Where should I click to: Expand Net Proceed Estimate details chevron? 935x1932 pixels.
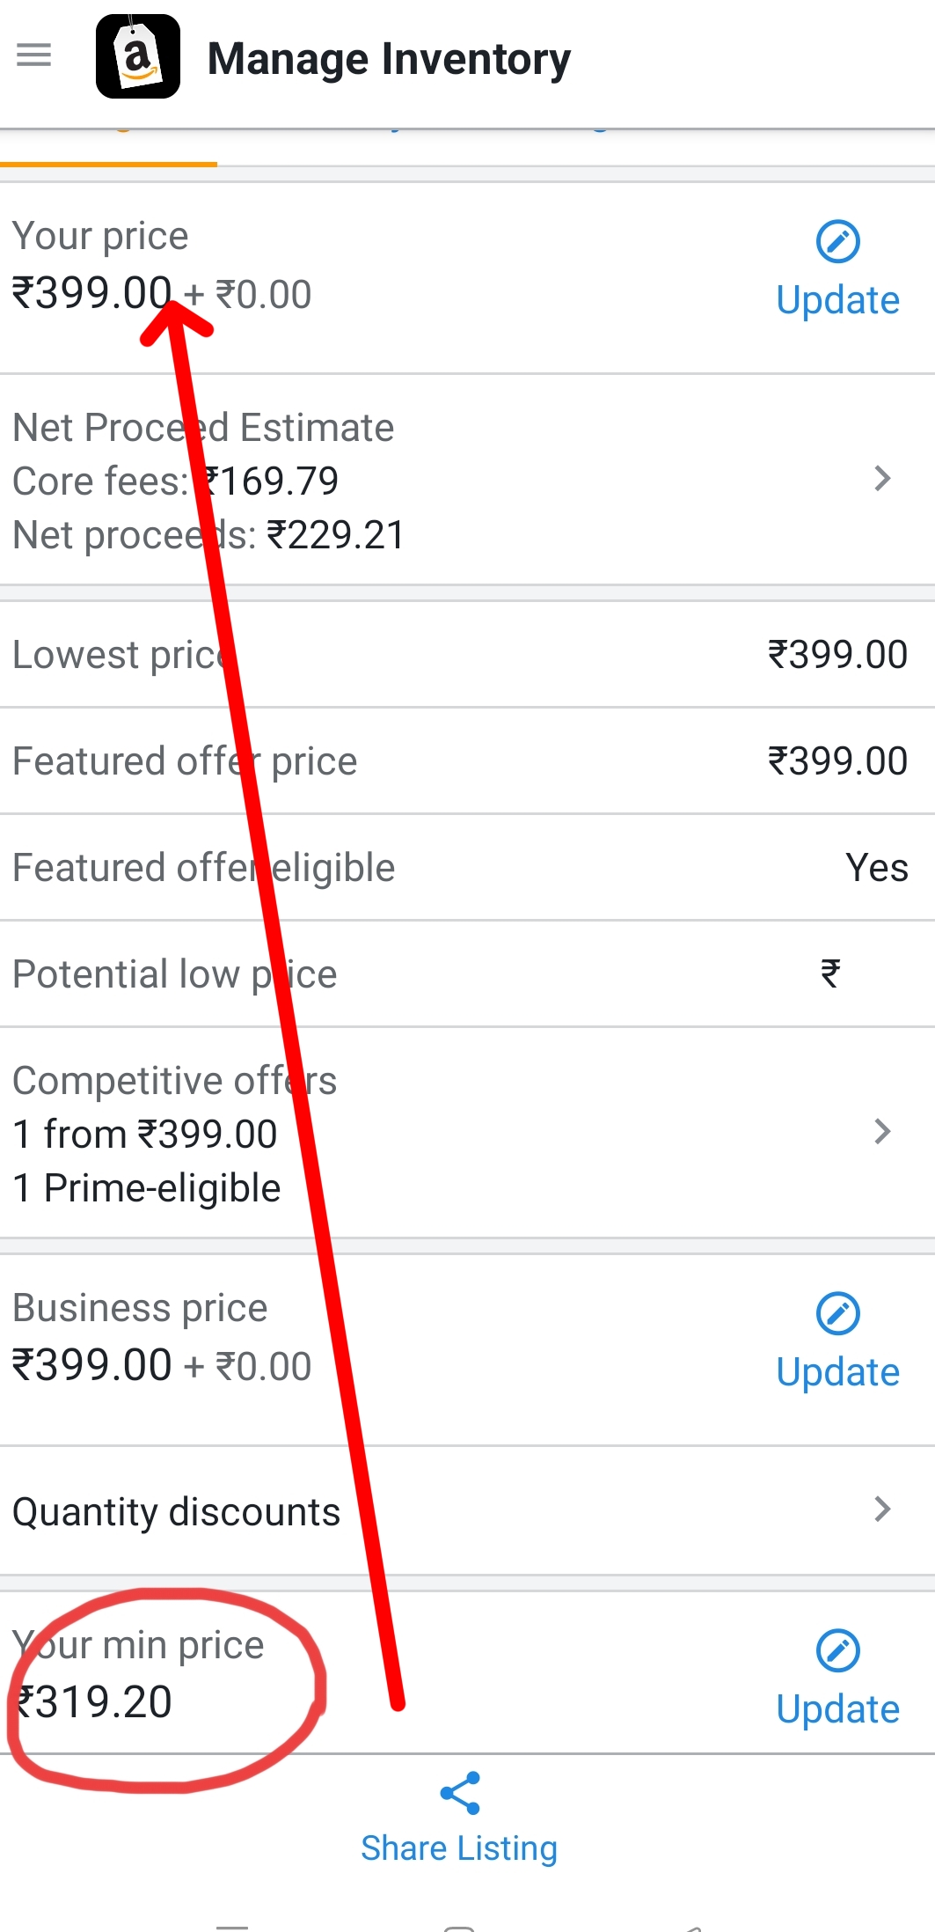click(x=883, y=479)
